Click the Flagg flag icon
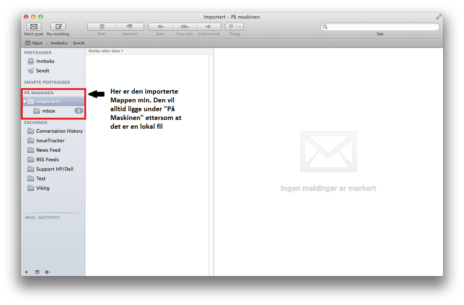Image resolution: width=464 pixels, height=305 pixels. (x=231, y=27)
